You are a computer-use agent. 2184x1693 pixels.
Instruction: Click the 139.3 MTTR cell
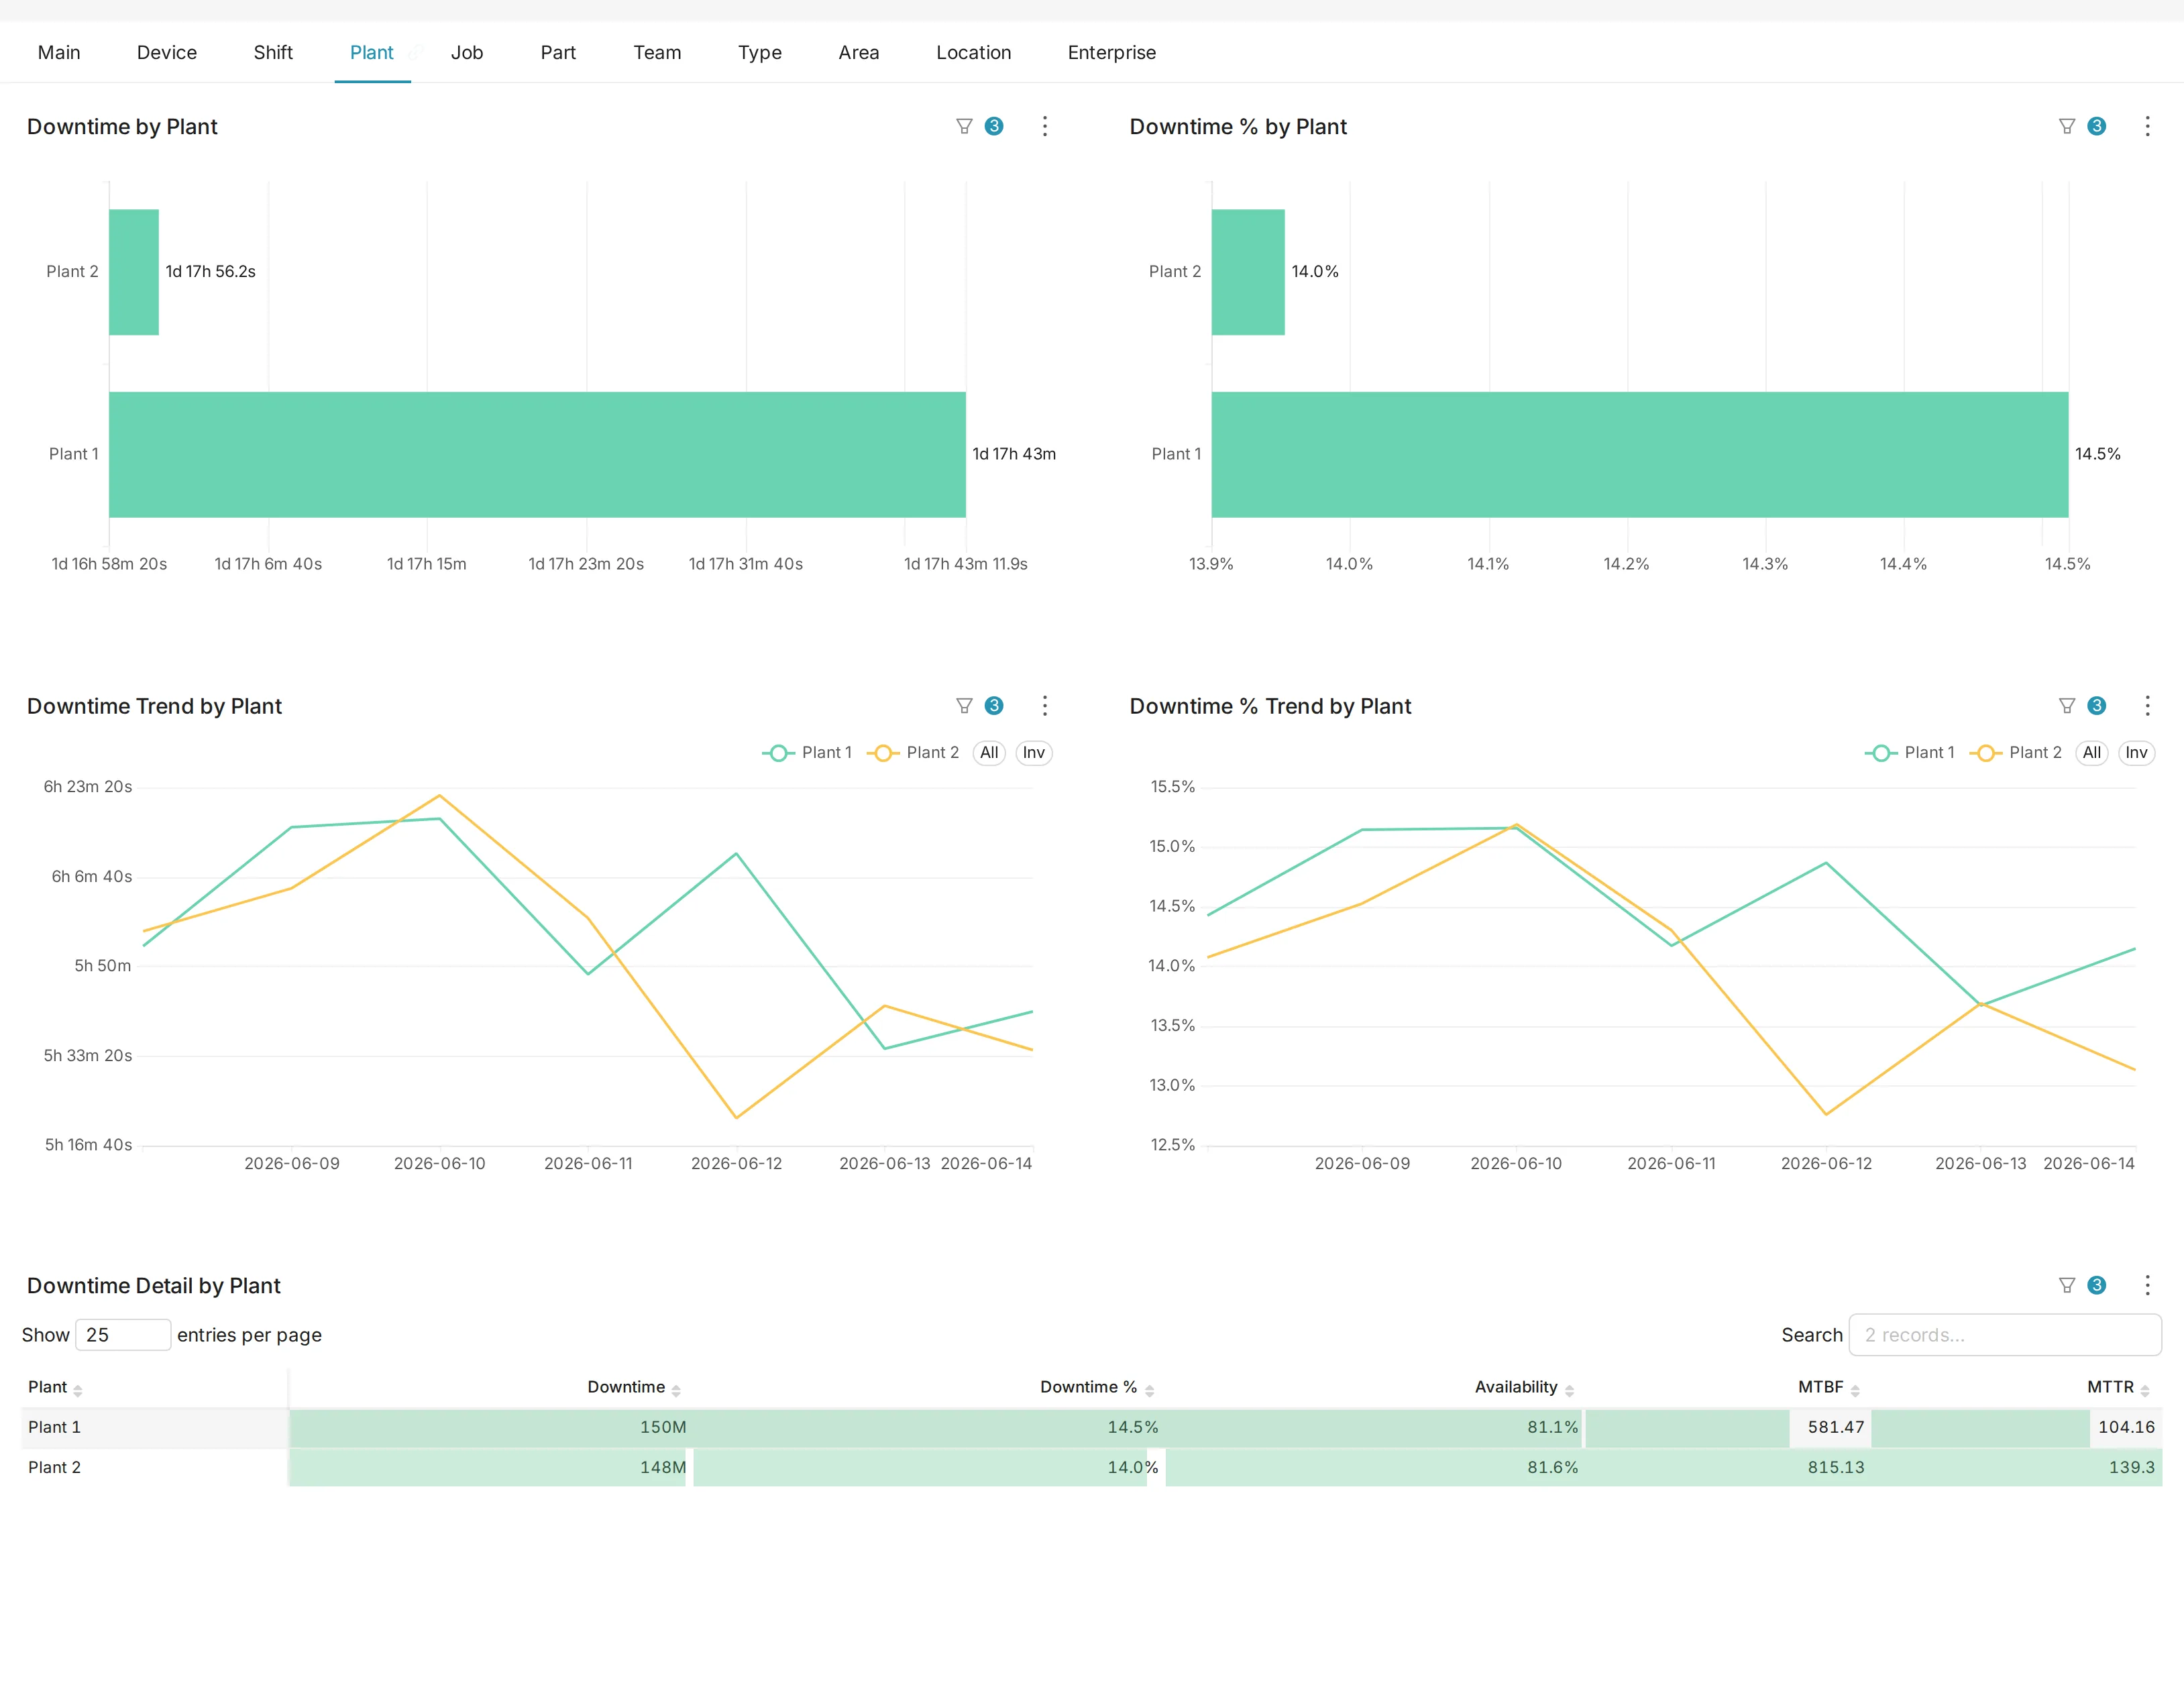pos(2016,1467)
